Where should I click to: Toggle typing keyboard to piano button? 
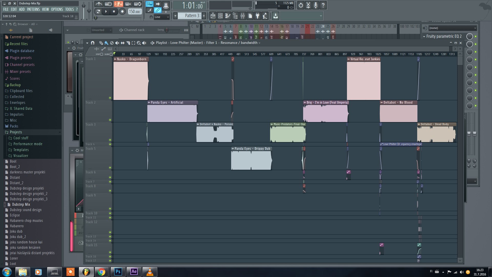(x=149, y=4)
